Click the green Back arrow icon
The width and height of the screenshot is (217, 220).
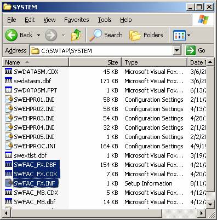[12, 35]
